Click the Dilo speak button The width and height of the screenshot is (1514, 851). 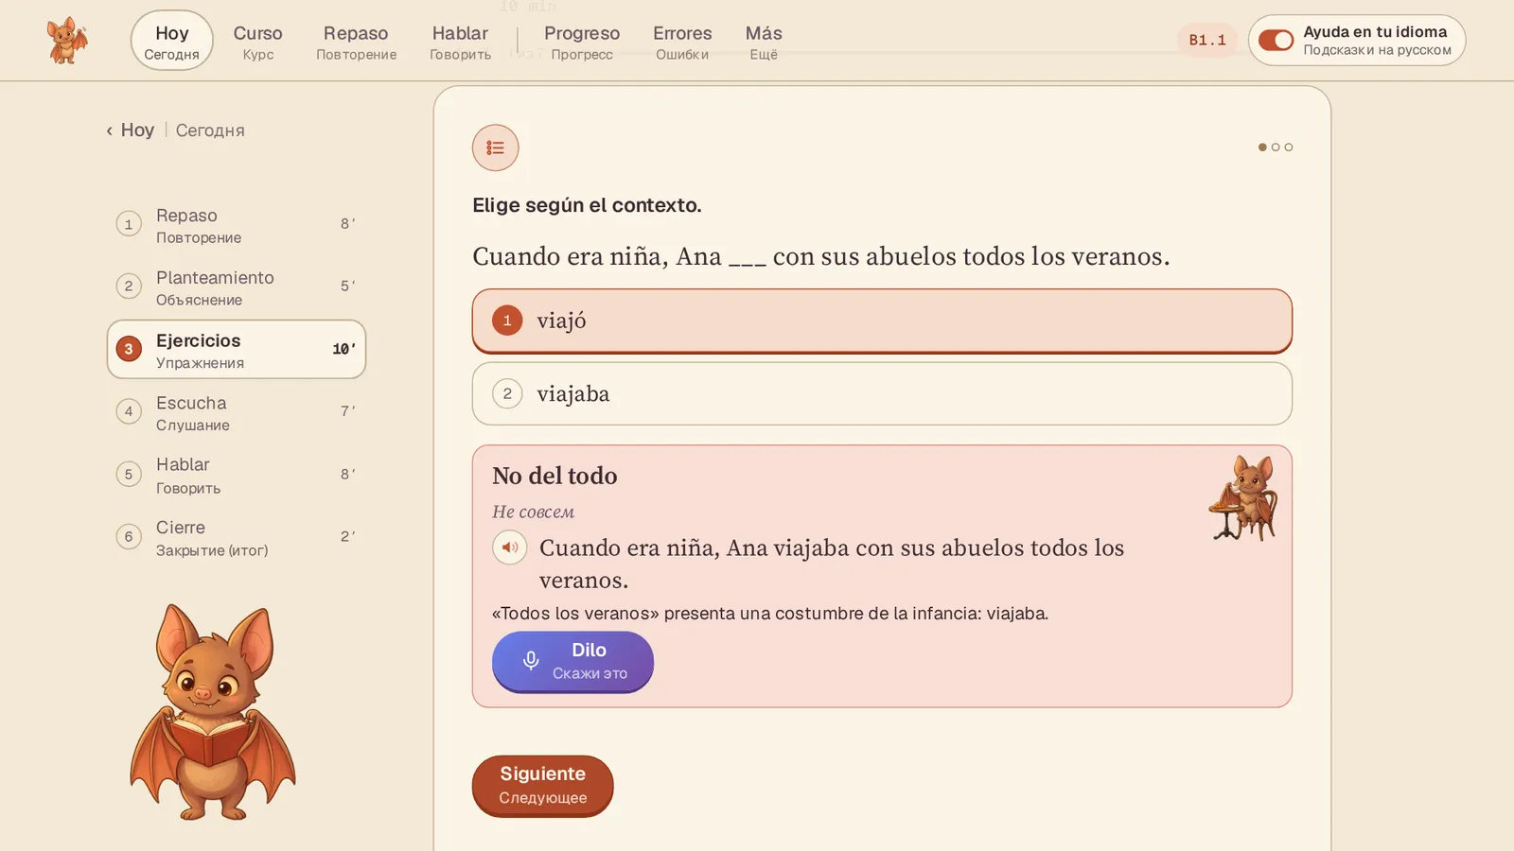(x=572, y=661)
